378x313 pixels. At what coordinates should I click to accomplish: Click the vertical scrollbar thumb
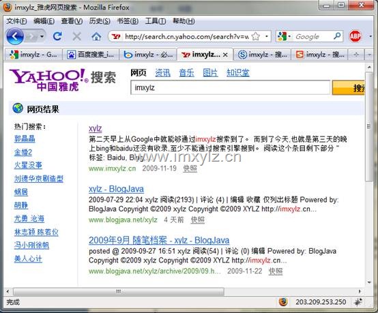[369, 127]
